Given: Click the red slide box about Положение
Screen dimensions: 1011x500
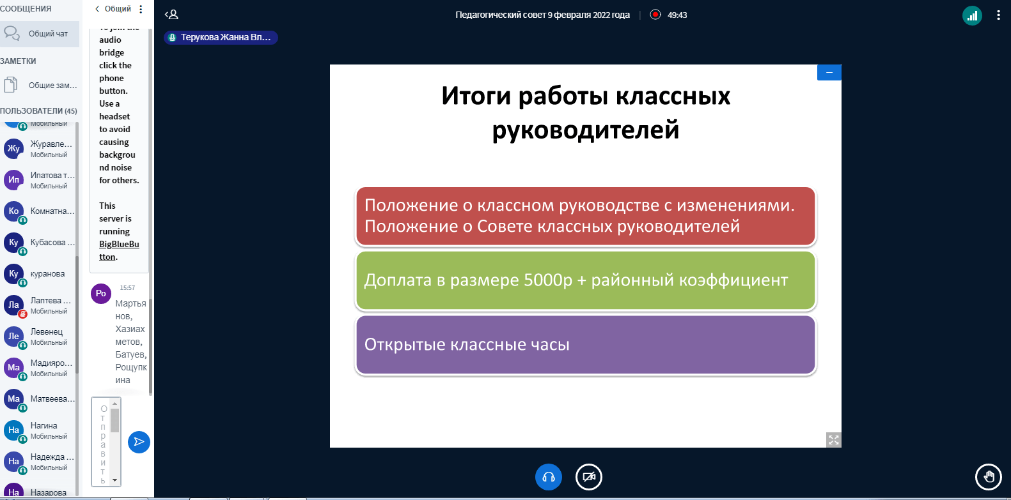Looking at the screenshot, I should 586,216.
